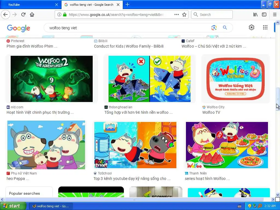
Task: Show site information via the info icon
Action: click(x=59, y=14)
